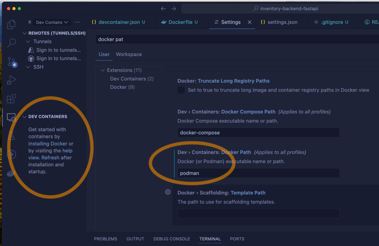
Task: Click the inventory-backend-fastapi command center
Action: coord(280,9)
